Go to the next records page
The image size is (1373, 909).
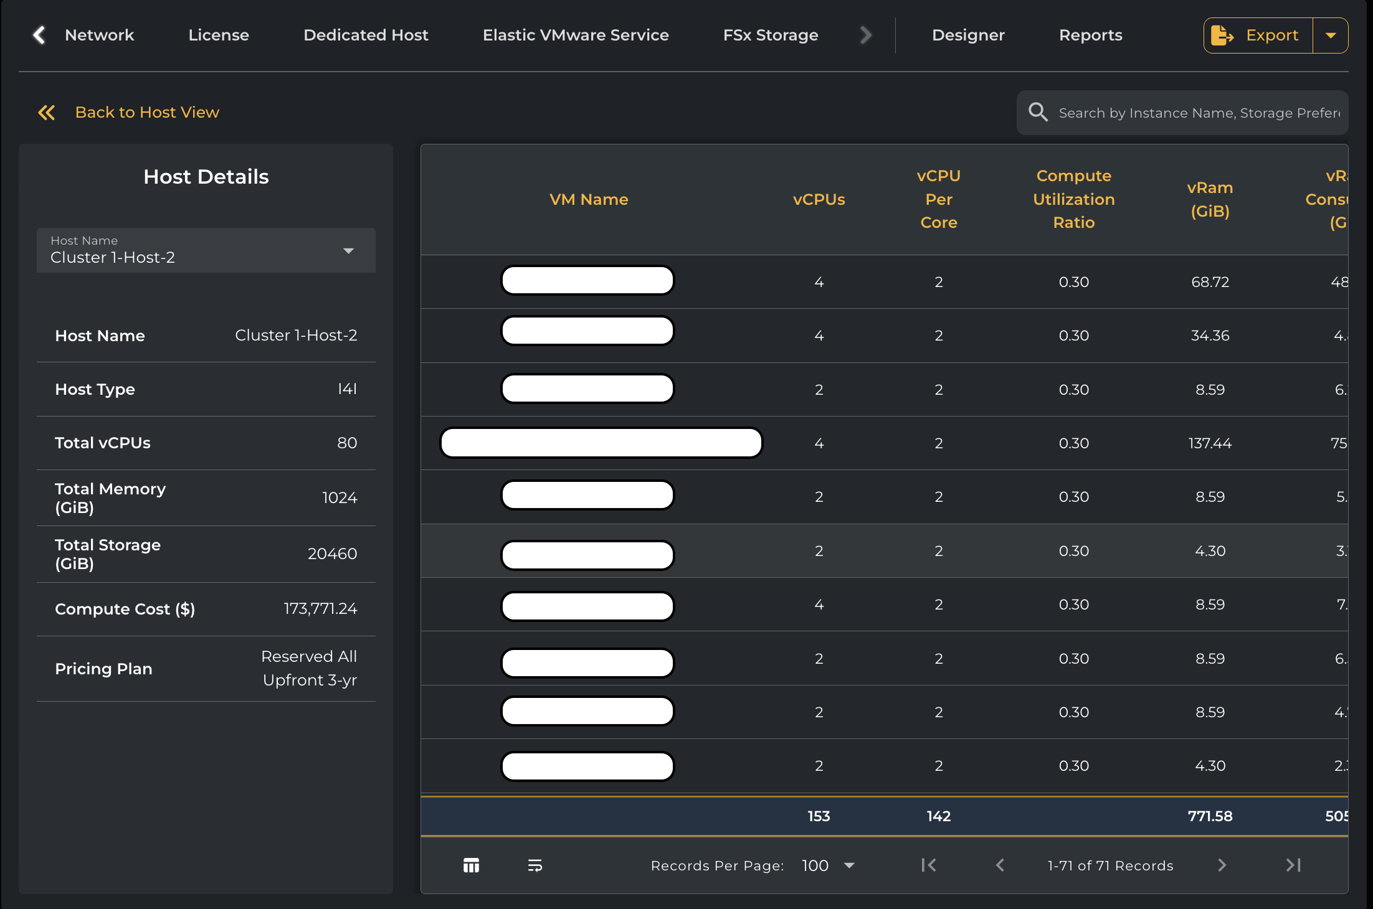click(1222, 865)
